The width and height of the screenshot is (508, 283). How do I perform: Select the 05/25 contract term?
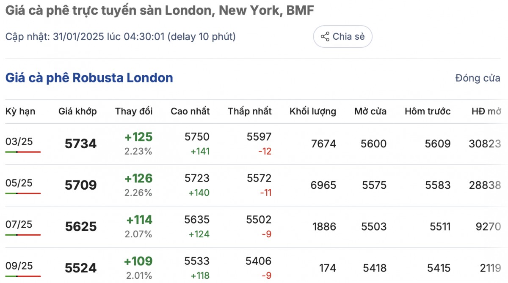(x=19, y=183)
